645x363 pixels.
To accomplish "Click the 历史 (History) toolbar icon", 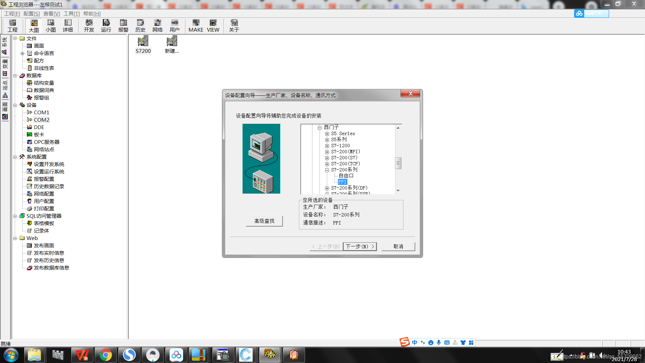I will coord(140,26).
